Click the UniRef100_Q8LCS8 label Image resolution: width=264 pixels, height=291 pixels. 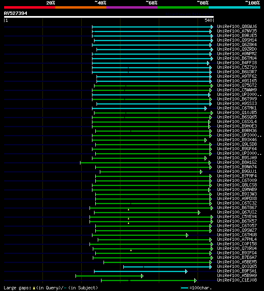point(237,185)
